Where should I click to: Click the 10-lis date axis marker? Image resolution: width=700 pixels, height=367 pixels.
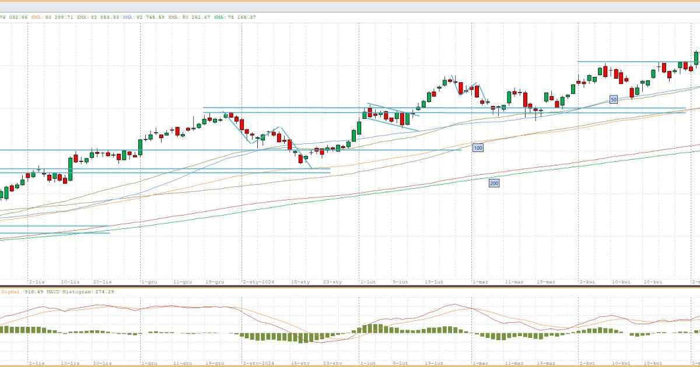pyautogui.click(x=70, y=281)
